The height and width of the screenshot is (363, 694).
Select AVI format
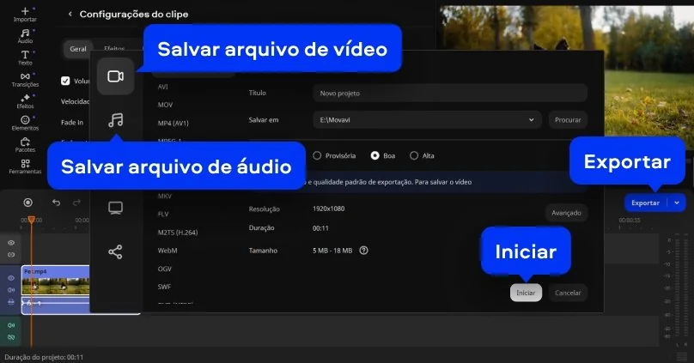pyautogui.click(x=163, y=87)
